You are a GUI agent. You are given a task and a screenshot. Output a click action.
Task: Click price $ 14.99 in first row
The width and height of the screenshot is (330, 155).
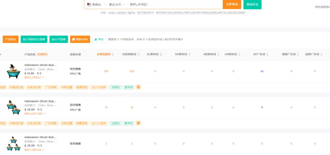(29, 74)
